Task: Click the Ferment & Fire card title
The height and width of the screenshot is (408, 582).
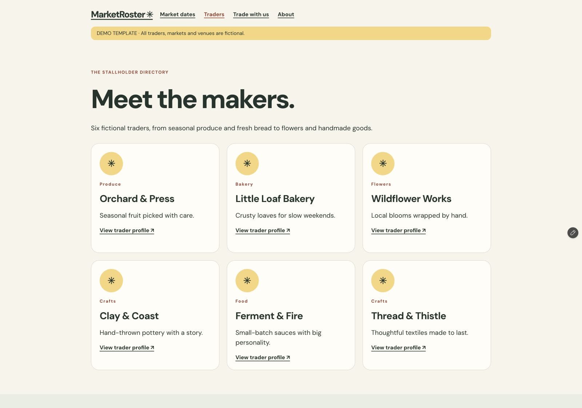Action: pyautogui.click(x=269, y=316)
